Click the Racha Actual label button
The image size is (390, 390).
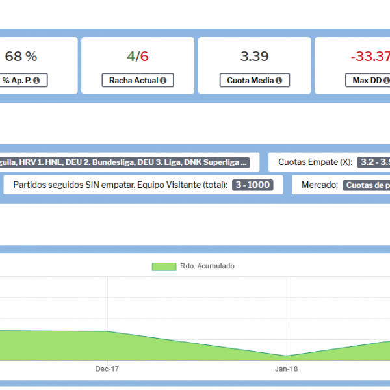click(138, 80)
